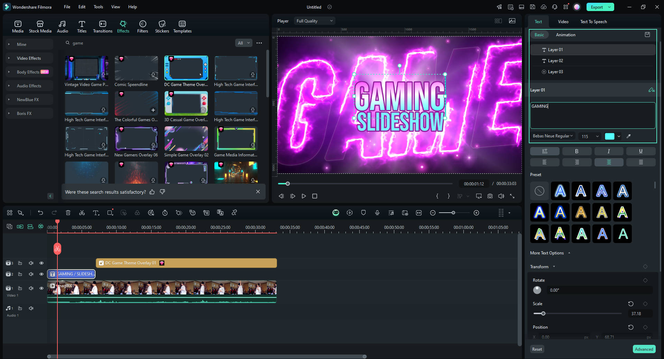
Task: Toggle underline text formatting
Action: [x=641, y=151]
